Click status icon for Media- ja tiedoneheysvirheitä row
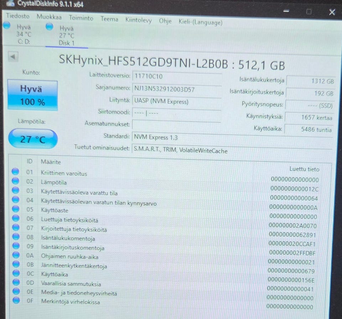 [16, 291]
